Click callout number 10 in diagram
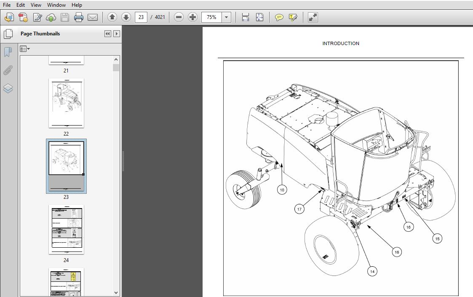The height and width of the screenshot is (297, 473). (282, 190)
